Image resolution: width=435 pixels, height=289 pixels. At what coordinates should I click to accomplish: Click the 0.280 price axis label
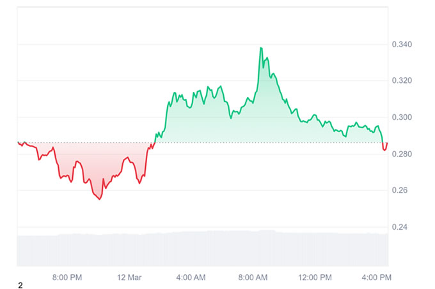point(402,154)
